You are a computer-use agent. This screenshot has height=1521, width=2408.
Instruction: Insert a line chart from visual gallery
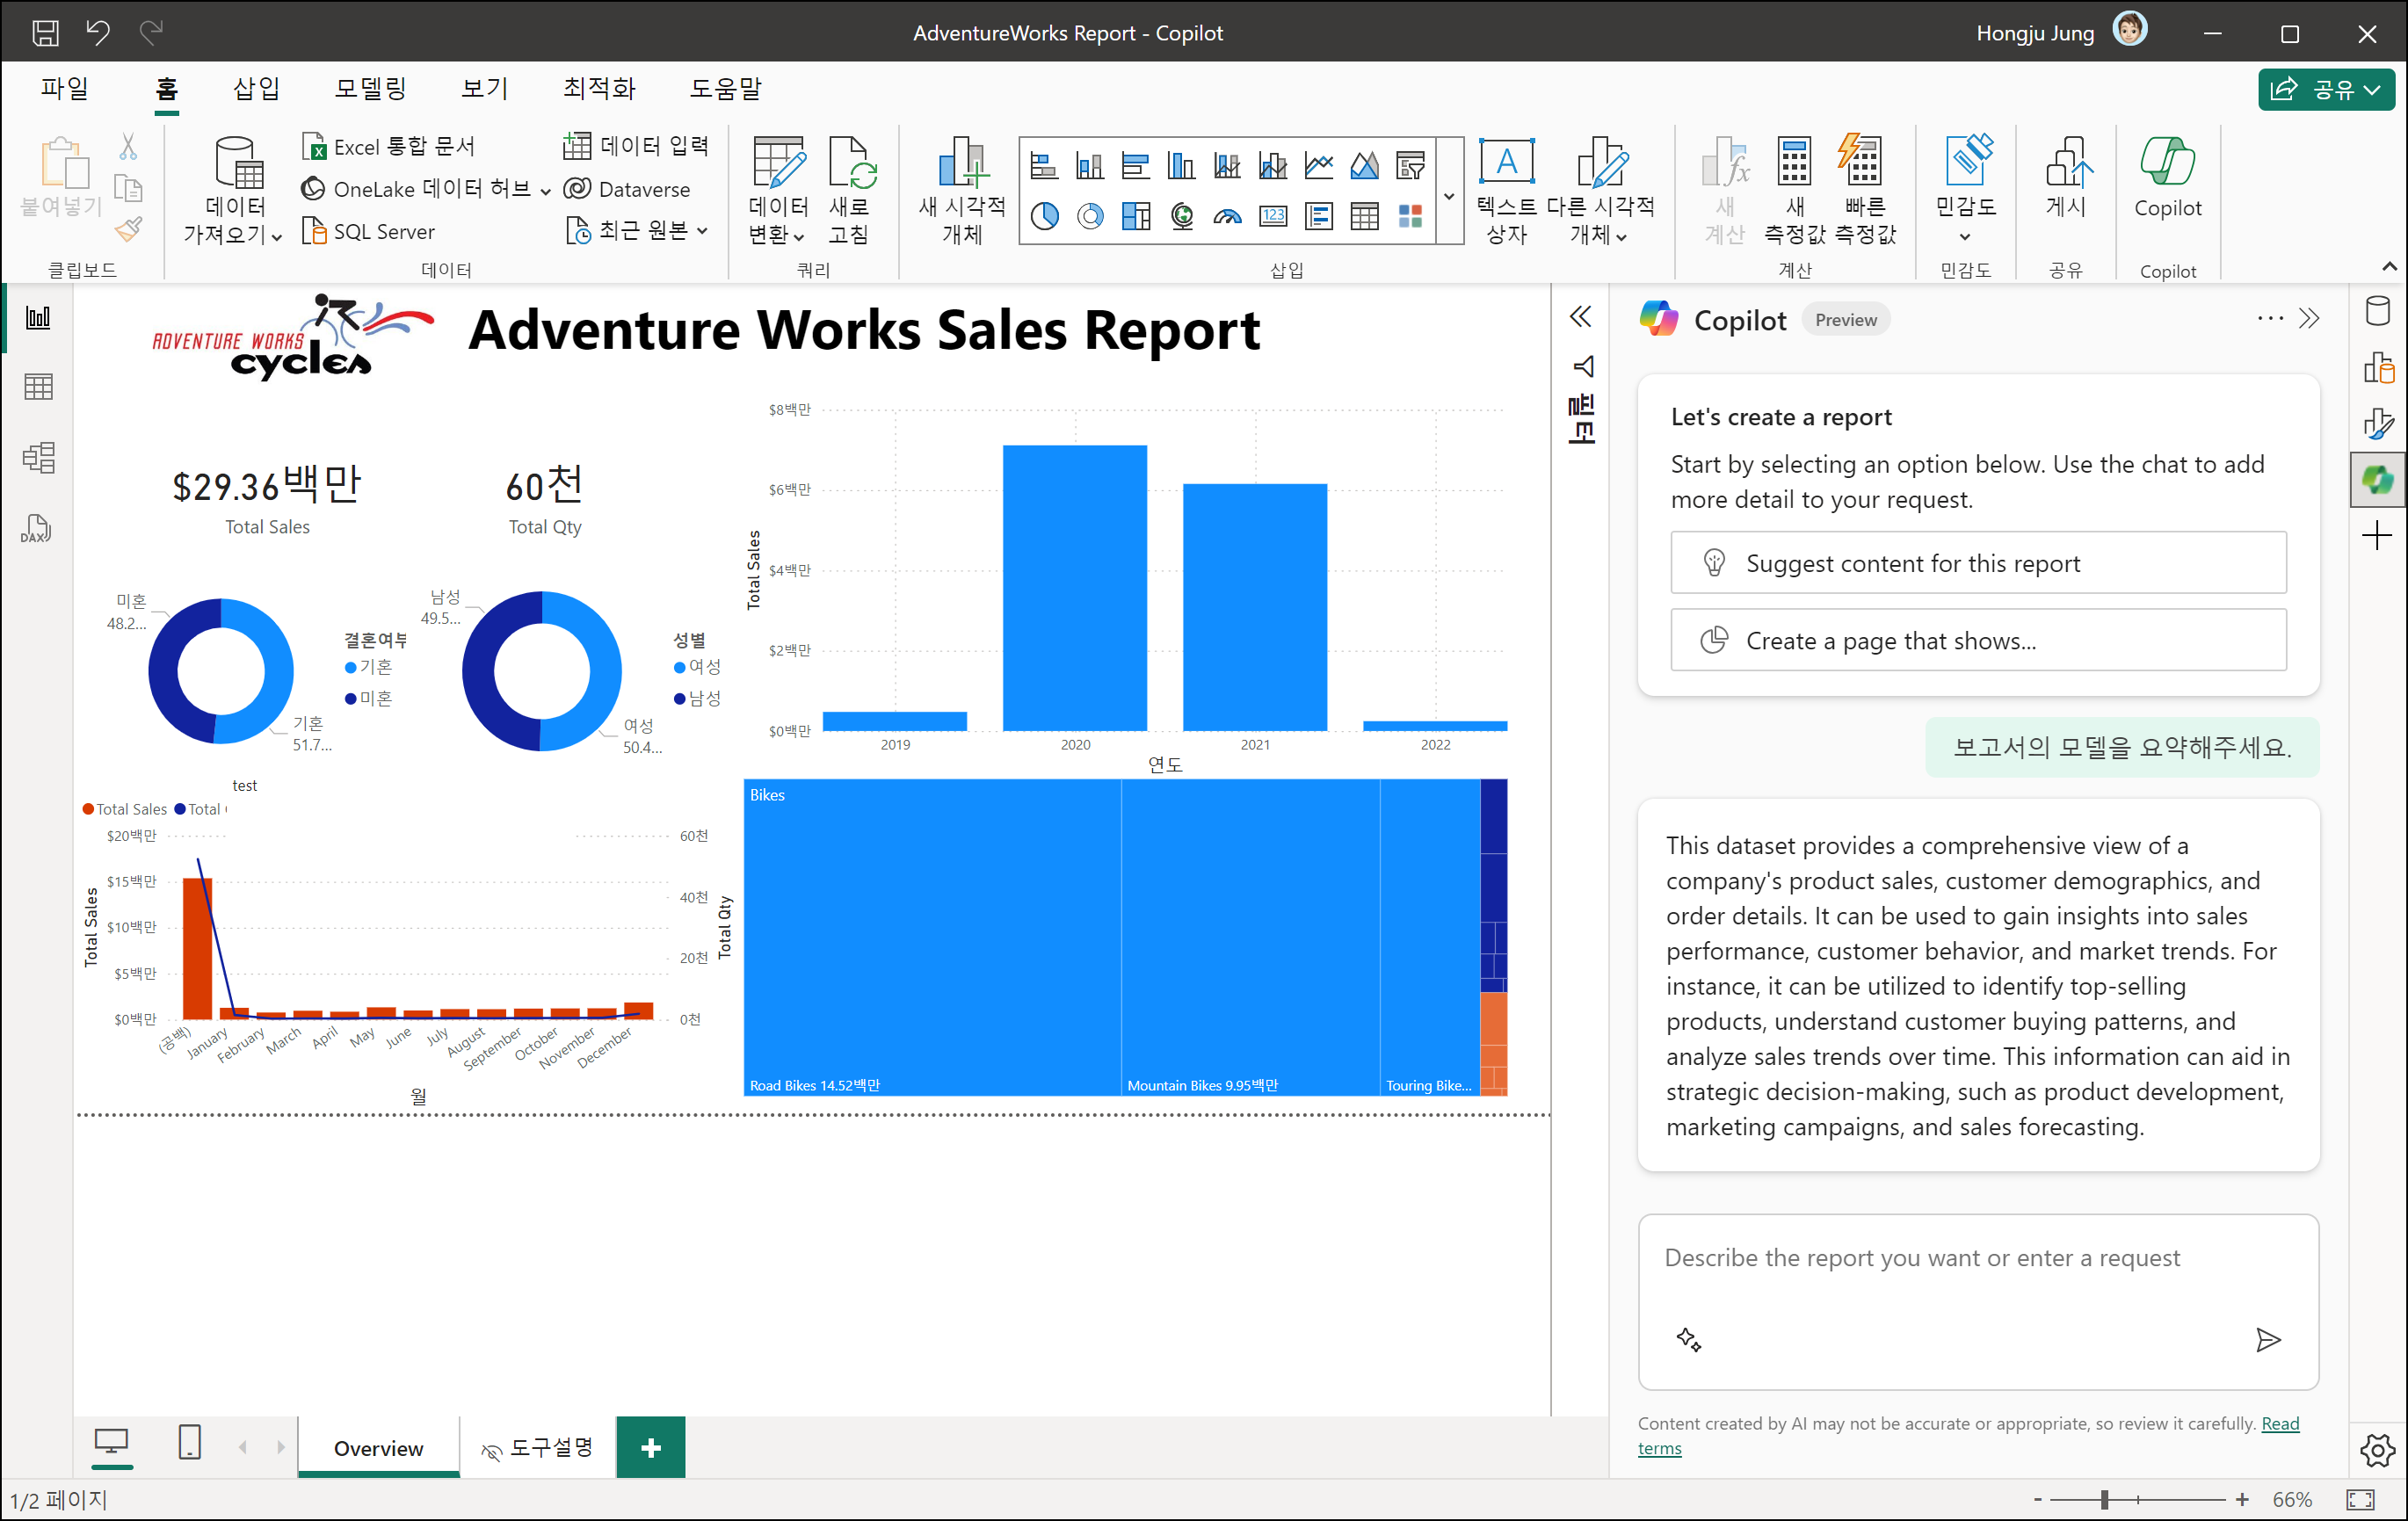[x=1319, y=165]
